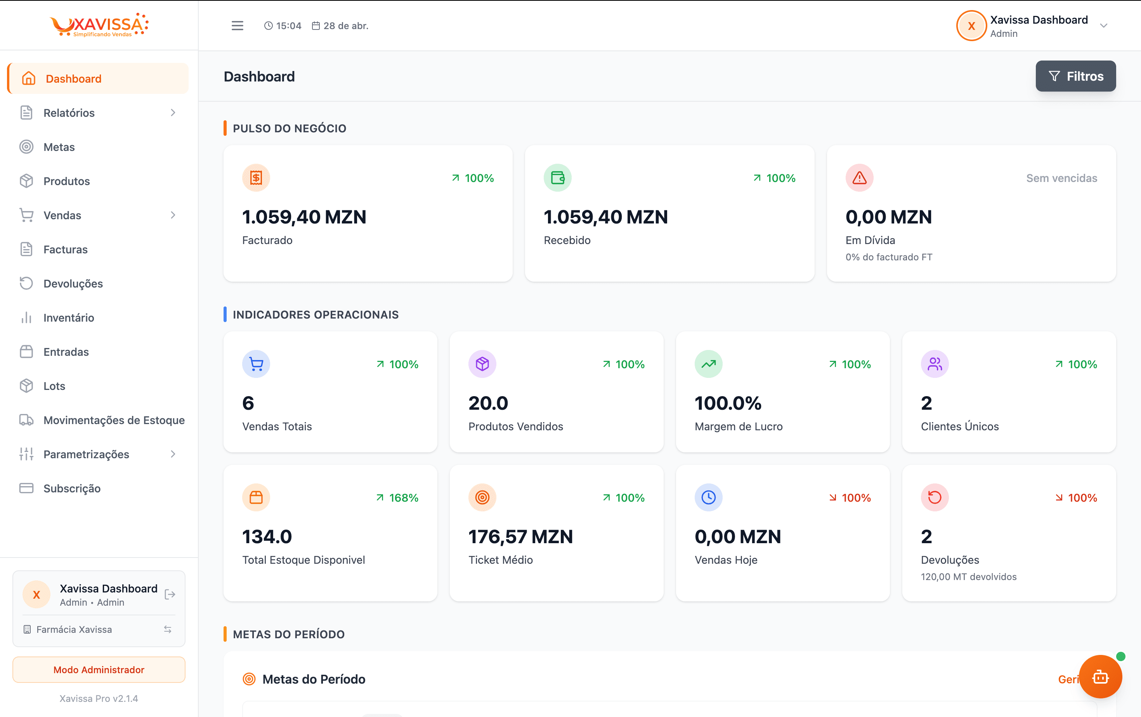
Task: Click the Total Estoque Disponivel package icon
Action: tap(256, 498)
